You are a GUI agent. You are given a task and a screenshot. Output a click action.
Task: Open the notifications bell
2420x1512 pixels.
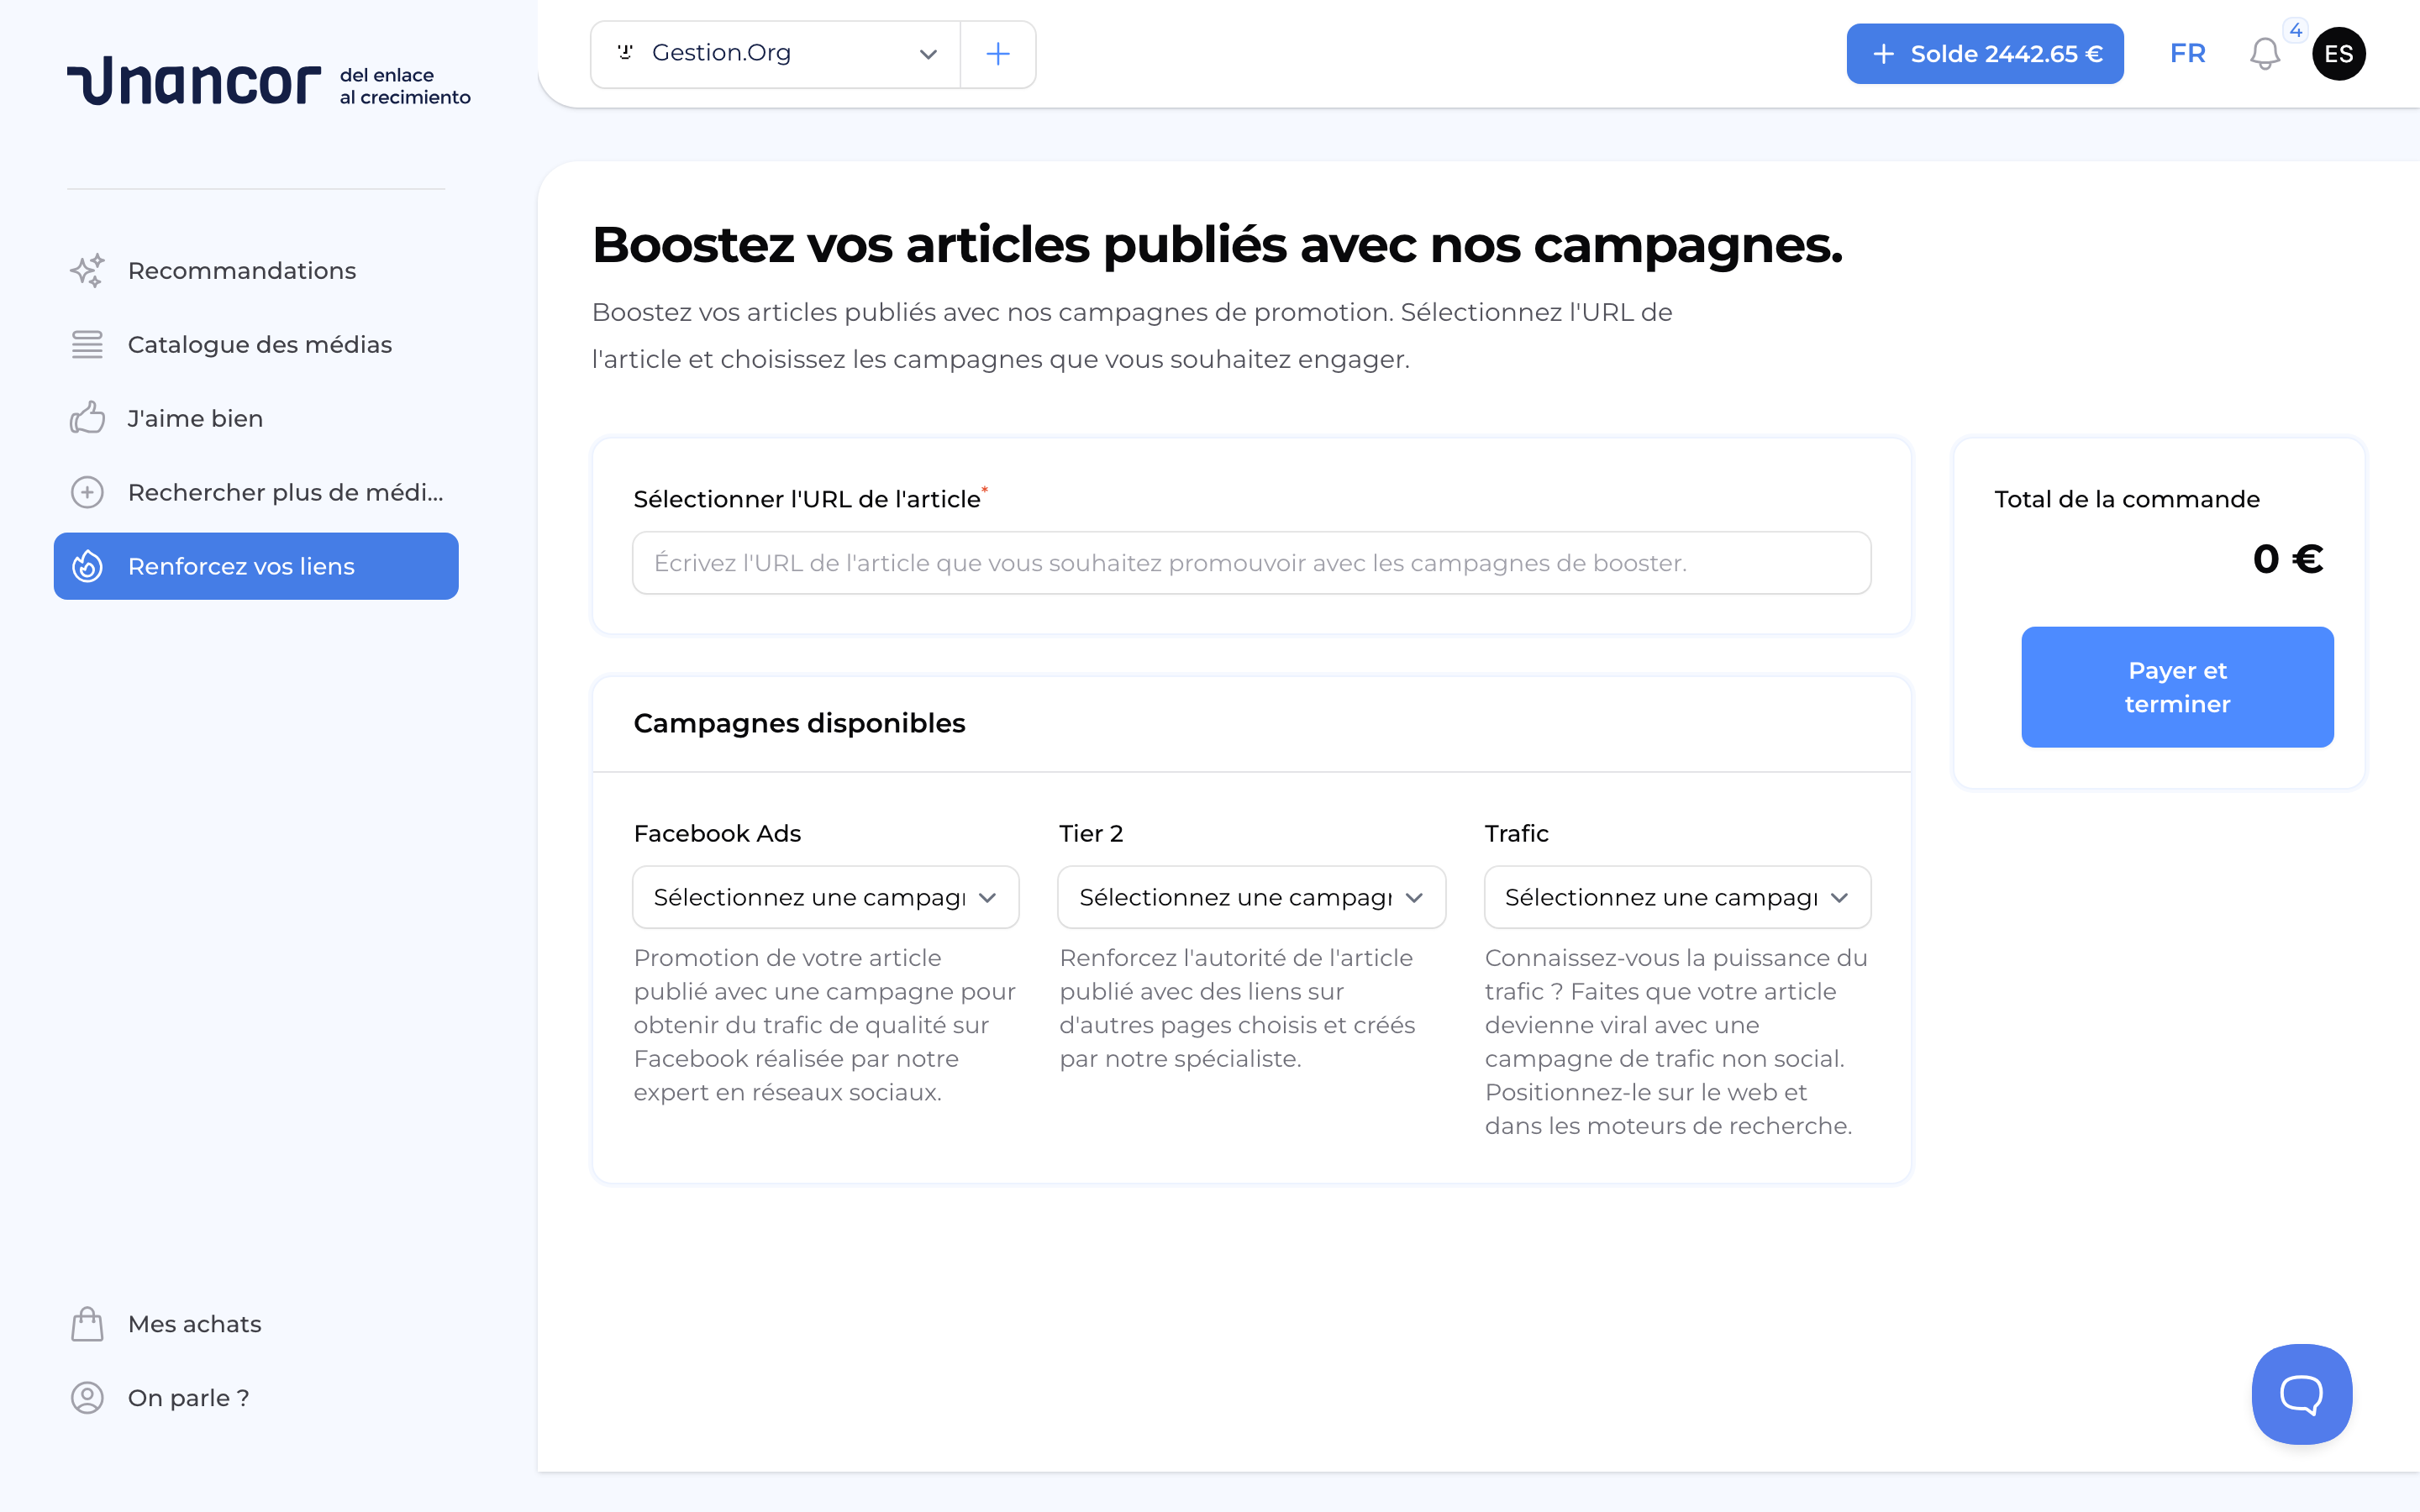pyautogui.click(x=2264, y=54)
